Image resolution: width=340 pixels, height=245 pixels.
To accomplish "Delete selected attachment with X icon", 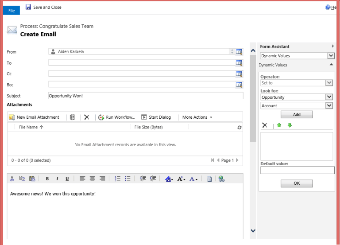I will coord(87,117).
